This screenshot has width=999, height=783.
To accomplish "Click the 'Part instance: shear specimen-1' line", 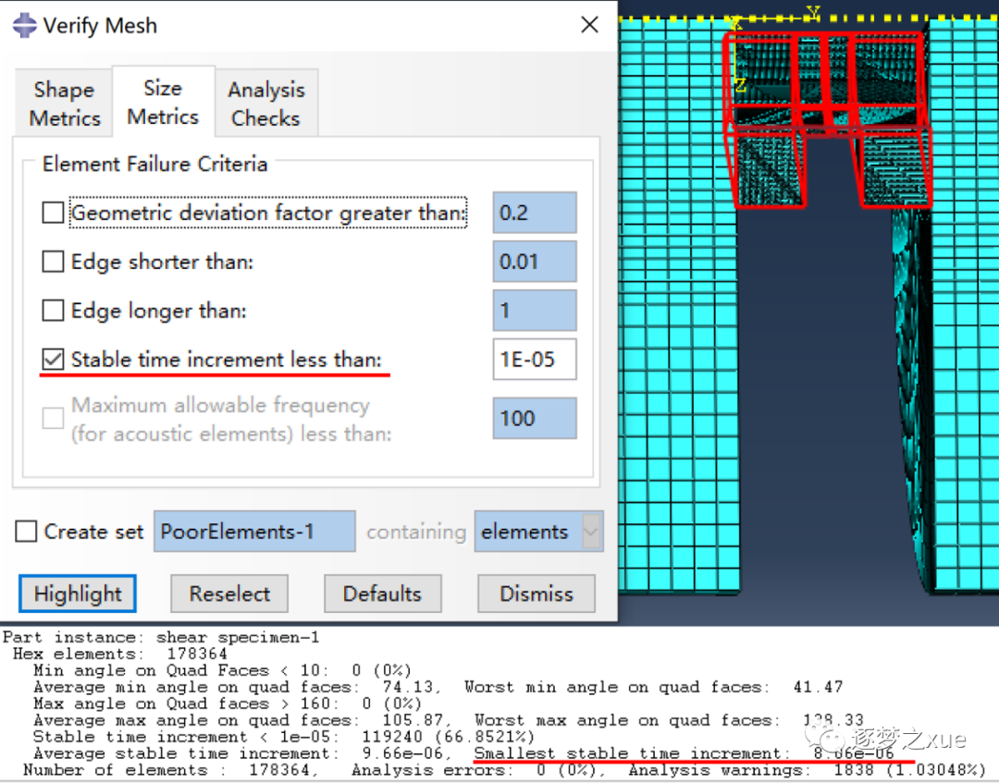I will tap(161, 637).
